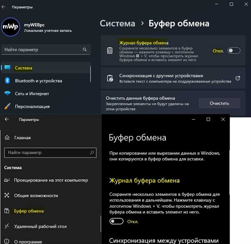Open Персонализация settings
This screenshot has height=244, width=251.
(46, 106)
